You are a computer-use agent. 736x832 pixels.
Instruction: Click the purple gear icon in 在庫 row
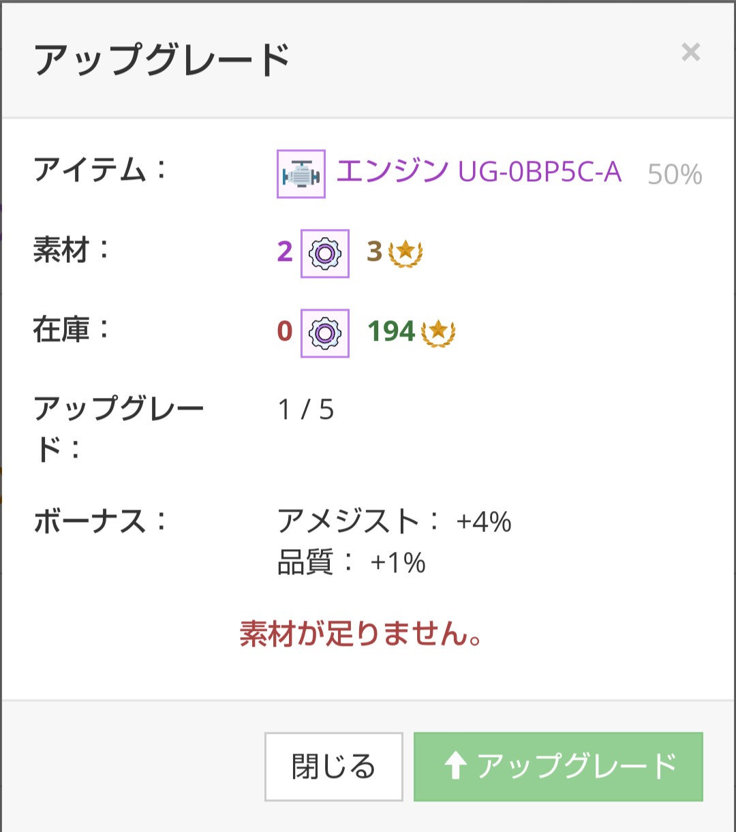coord(325,333)
